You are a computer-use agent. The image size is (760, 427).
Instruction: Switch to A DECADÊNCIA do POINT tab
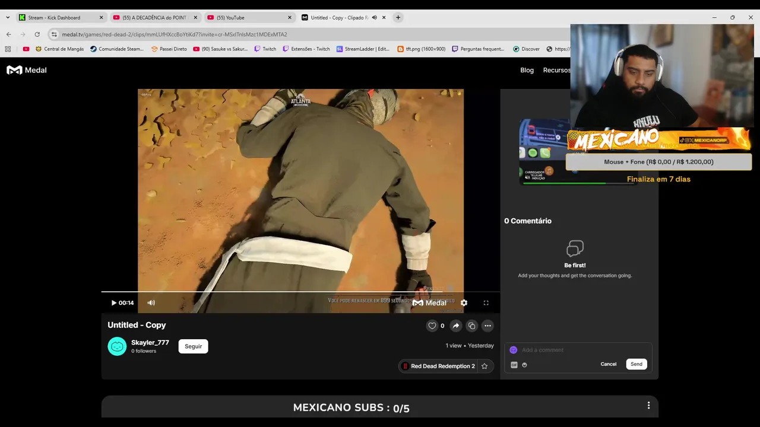tap(154, 18)
